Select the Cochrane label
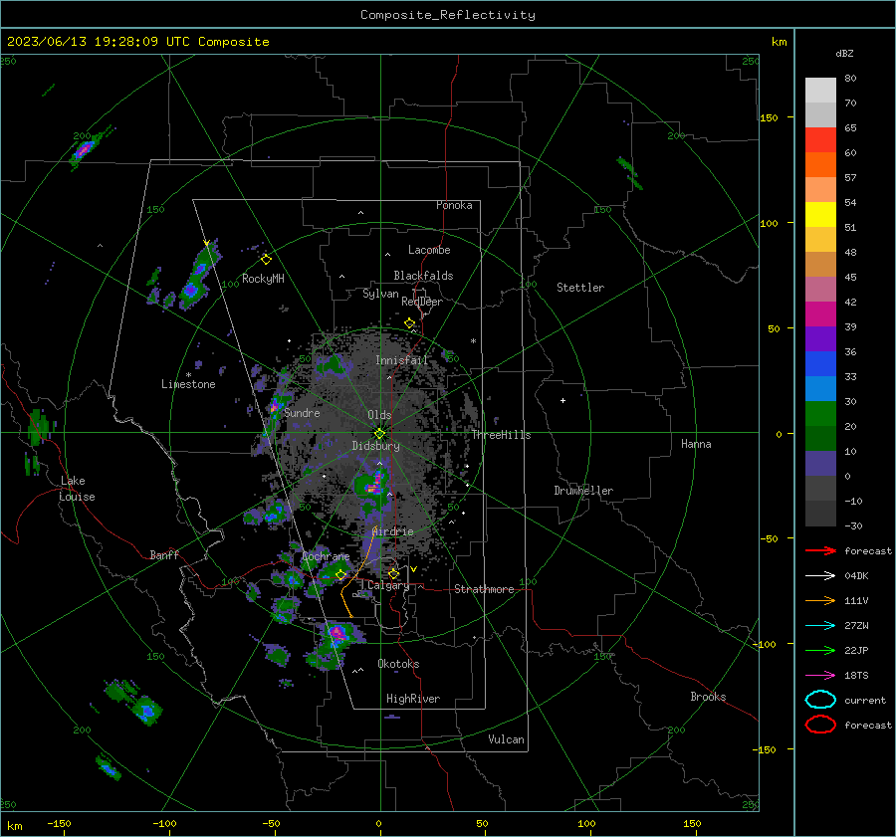Image resolution: width=896 pixels, height=837 pixels. (x=326, y=556)
